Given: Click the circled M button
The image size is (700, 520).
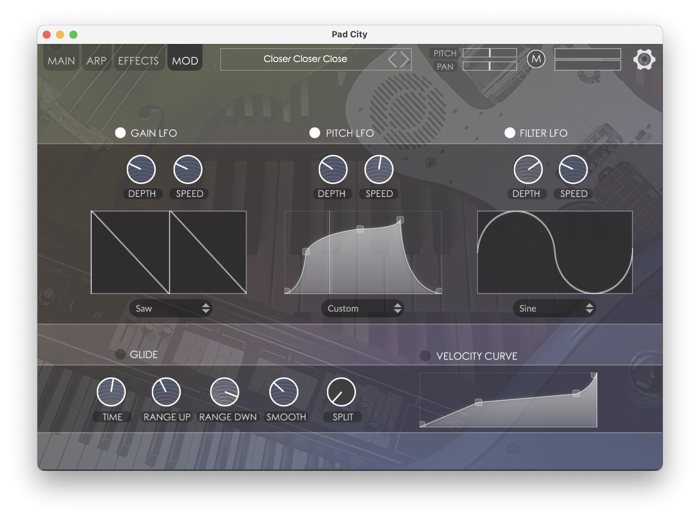Looking at the screenshot, I should pyautogui.click(x=536, y=59).
